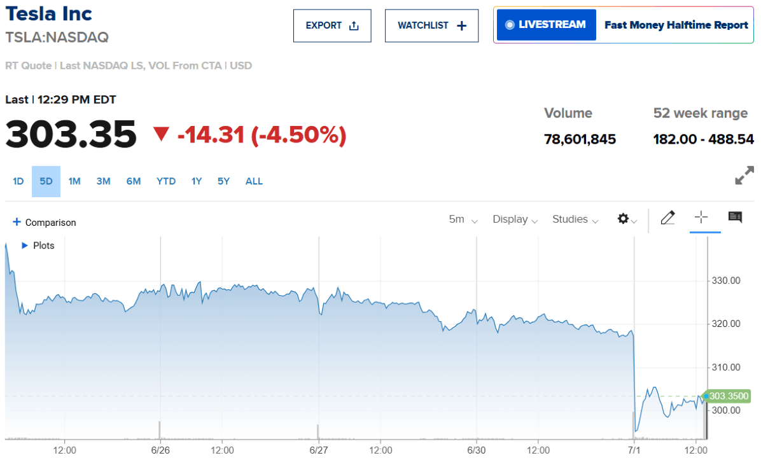Open the 5m interval dropdown
This screenshot has height=458, width=761.
click(463, 219)
